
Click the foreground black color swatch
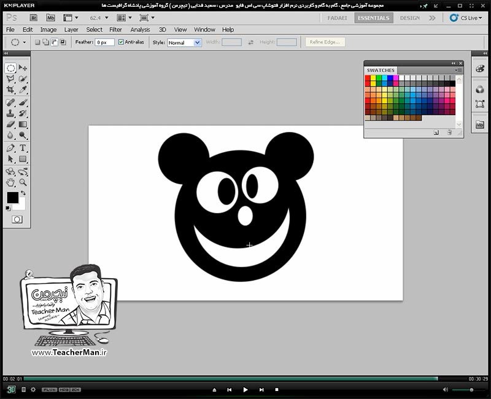point(12,198)
